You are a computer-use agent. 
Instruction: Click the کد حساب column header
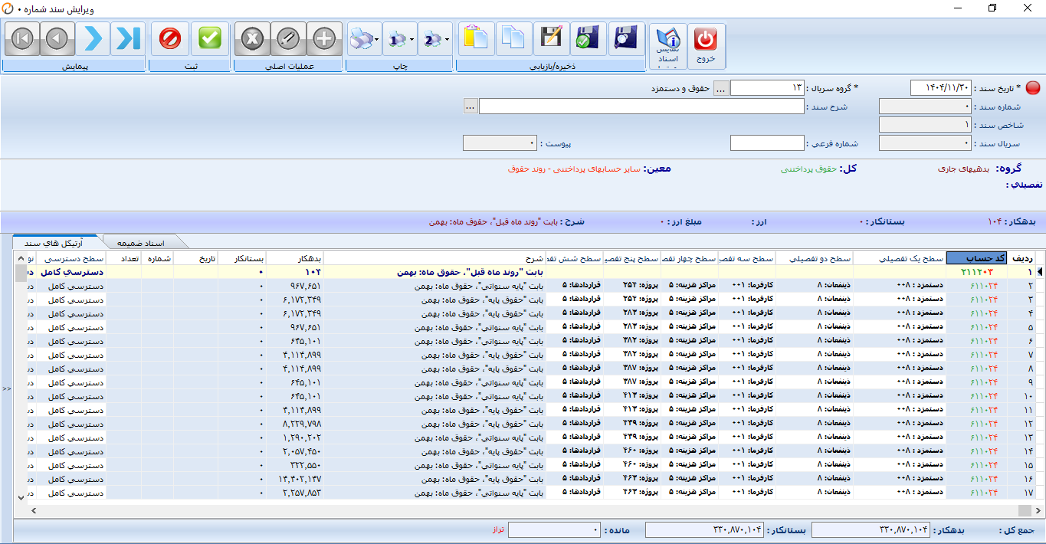click(976, 258)
